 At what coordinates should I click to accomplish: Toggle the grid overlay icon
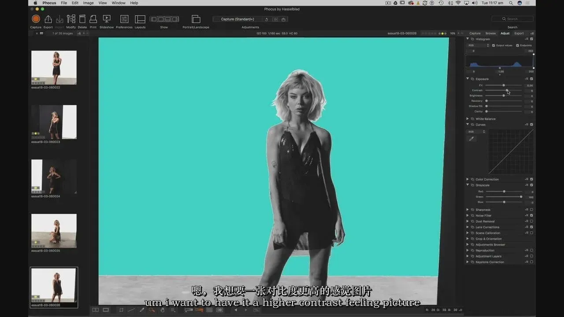click(209, 310)
